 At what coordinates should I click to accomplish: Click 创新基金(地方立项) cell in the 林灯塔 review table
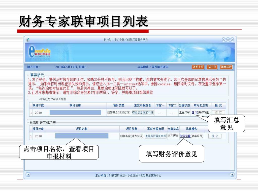132,136
